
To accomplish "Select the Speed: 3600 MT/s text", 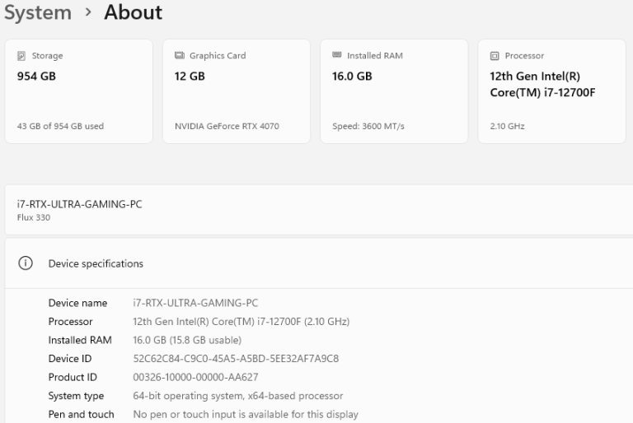I will [x=368, y=127].
